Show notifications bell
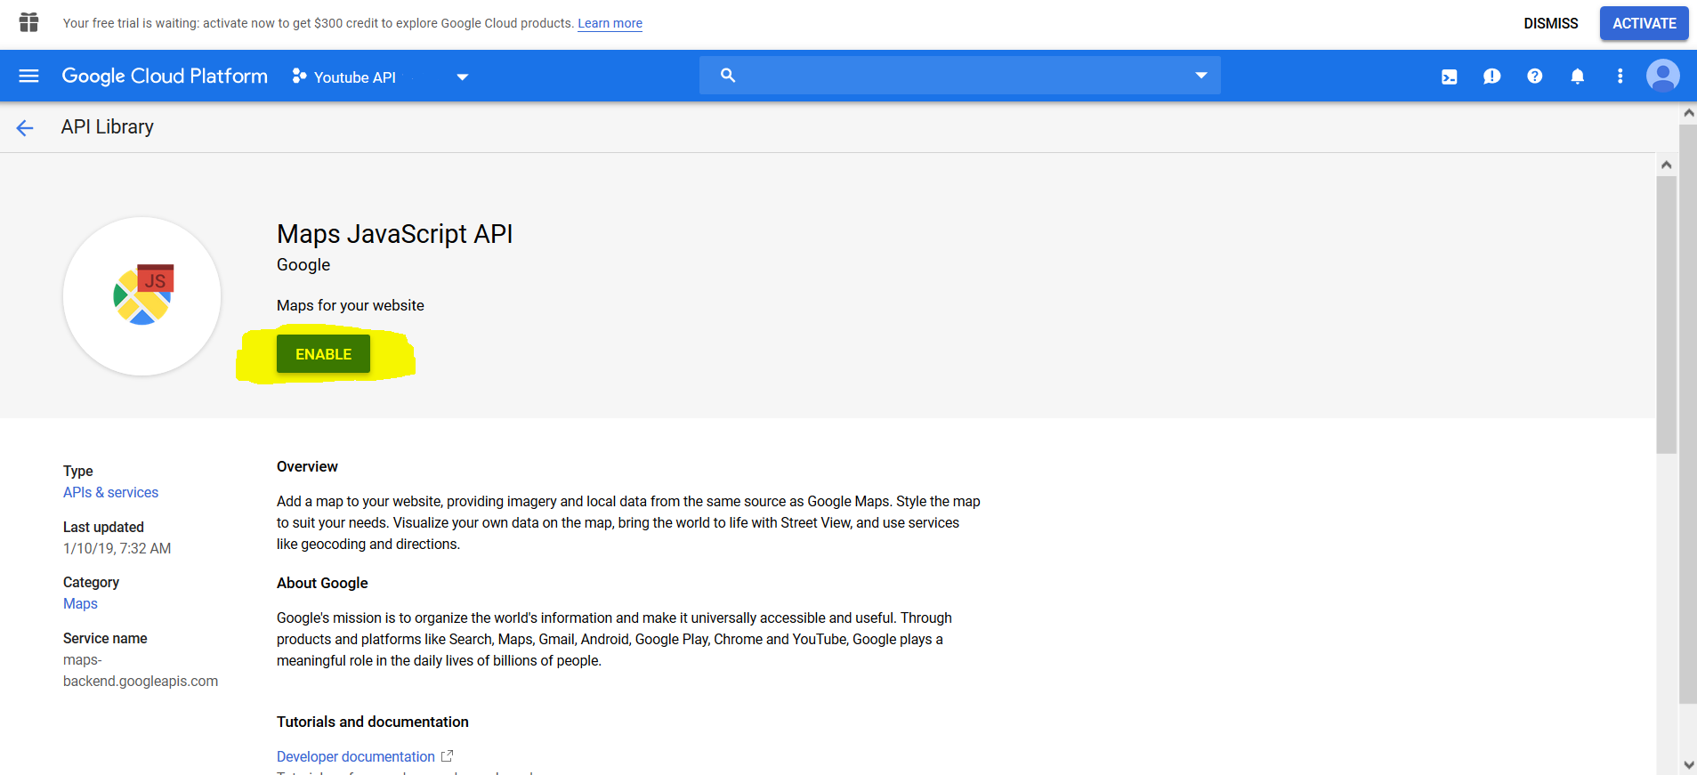The height and width of the screenshot is (775, 1697). click(x=1577, y=77)
